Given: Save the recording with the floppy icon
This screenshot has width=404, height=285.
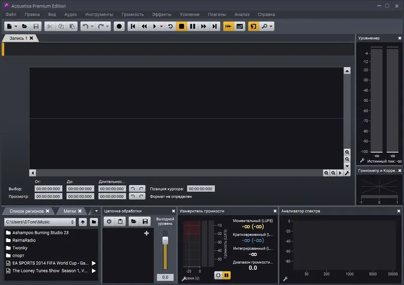Looking at the screenshot, I should click(36, 26).
